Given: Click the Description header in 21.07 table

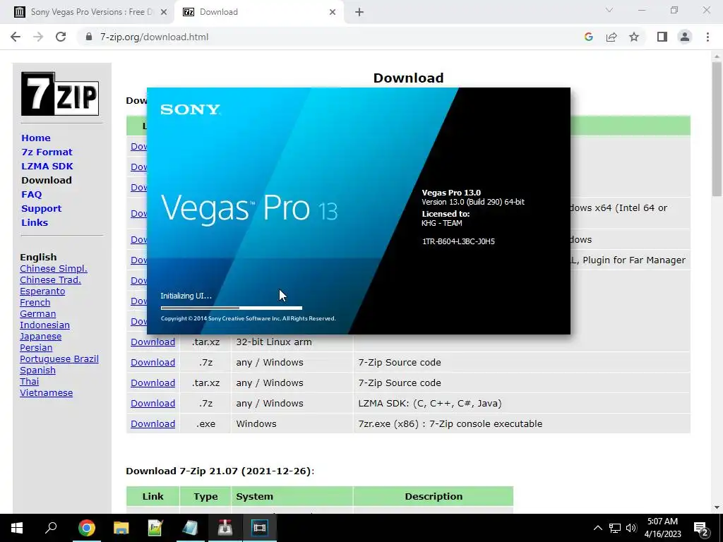Looking at the screenshot, I should (434, 496).
